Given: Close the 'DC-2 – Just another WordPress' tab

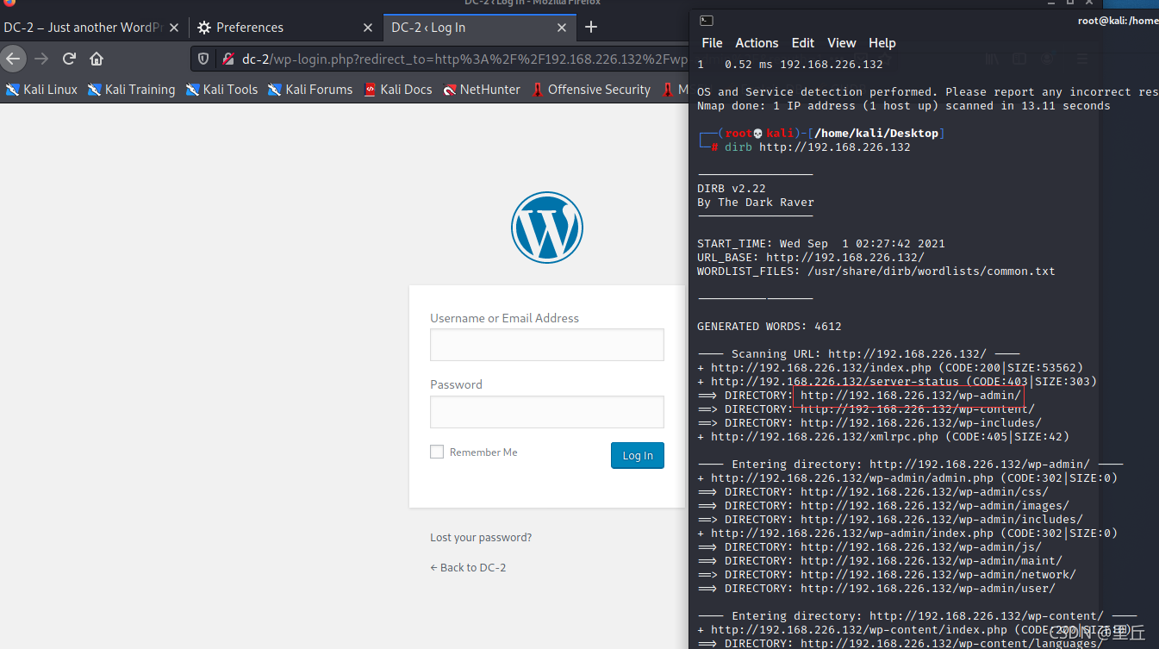Looking at the screenshot, I should pos(174,28).
